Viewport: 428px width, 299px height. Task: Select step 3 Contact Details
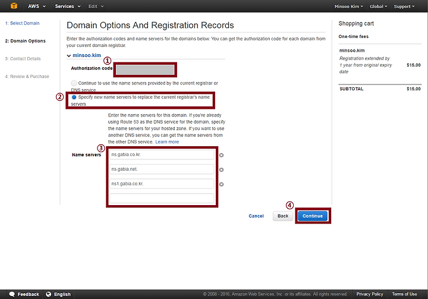[x=23, y=59]
